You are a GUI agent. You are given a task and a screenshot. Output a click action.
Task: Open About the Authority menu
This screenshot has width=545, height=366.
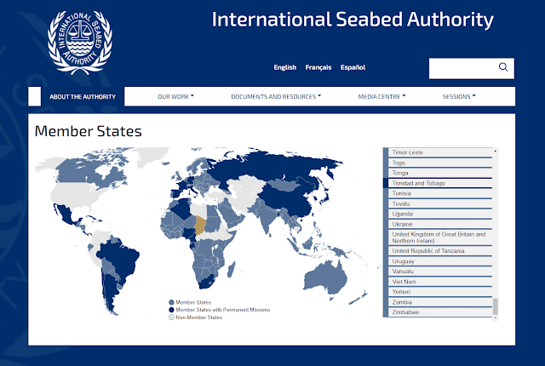pyautogui.click(x=83, y=96)
